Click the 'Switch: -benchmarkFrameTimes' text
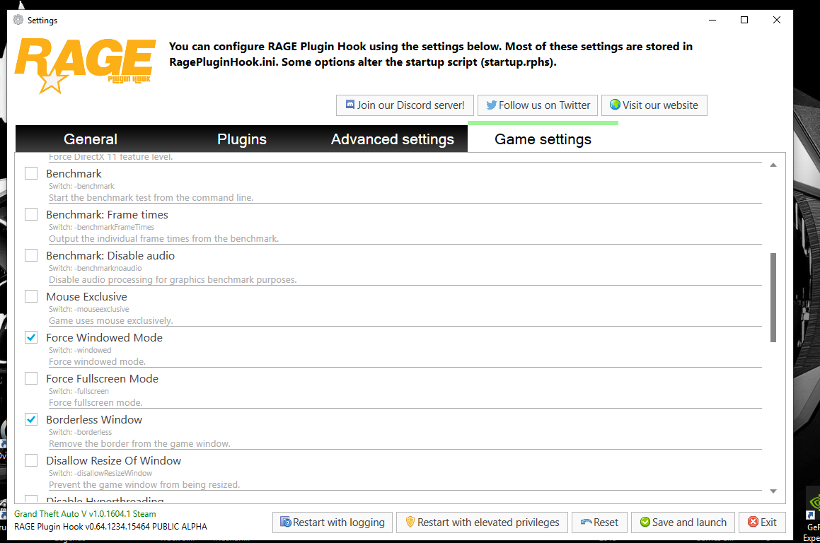 click(101, 227)
